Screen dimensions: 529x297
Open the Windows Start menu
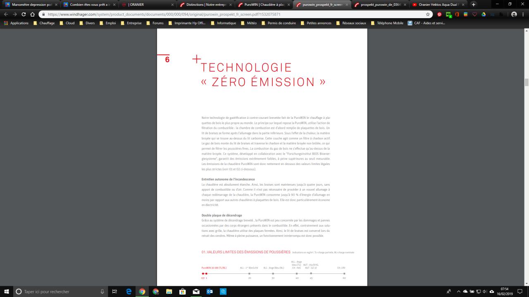tap(7, 291)
